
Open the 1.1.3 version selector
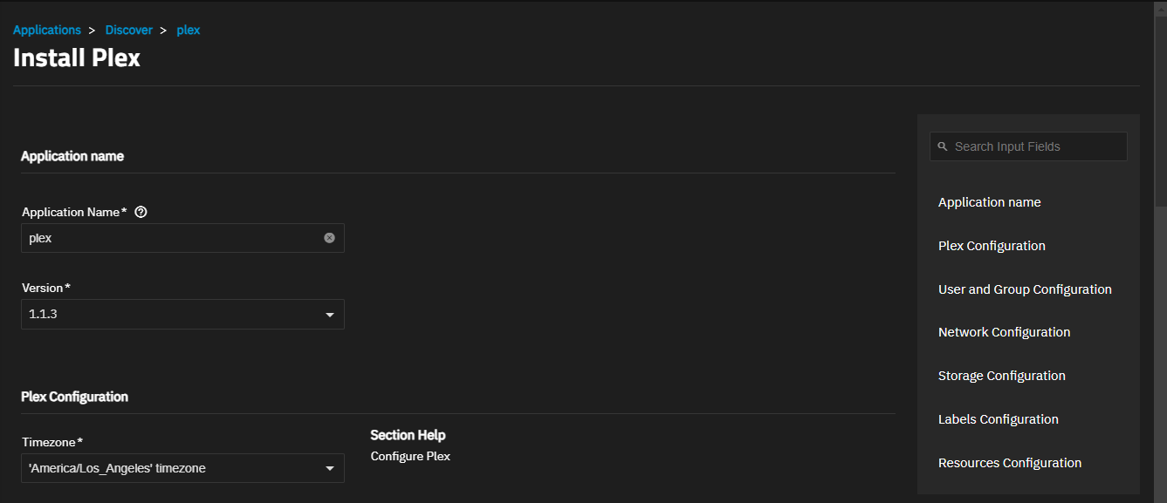pos(182,315)
